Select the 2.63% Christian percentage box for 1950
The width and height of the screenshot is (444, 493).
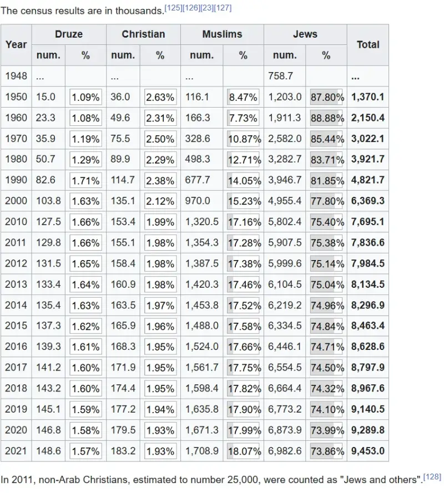point(160,98)
